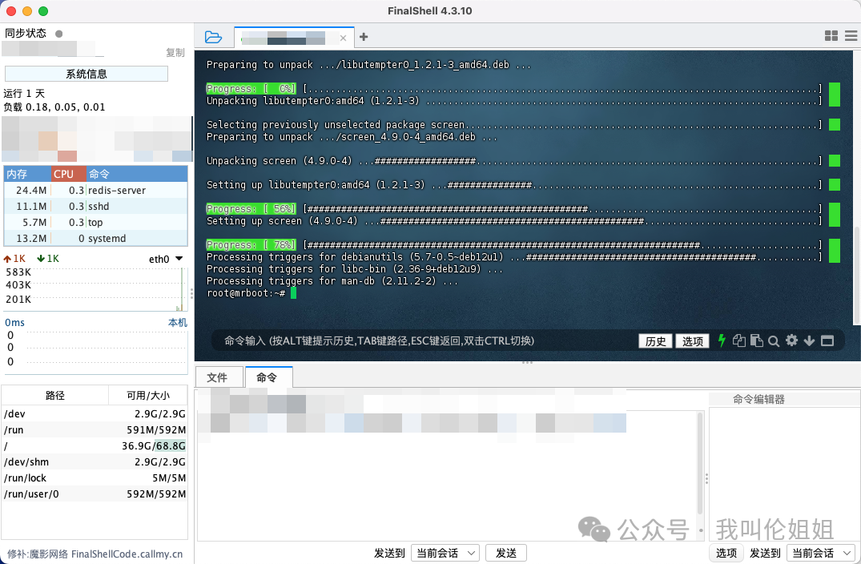Close the current session tab

(x=343, y=38)
